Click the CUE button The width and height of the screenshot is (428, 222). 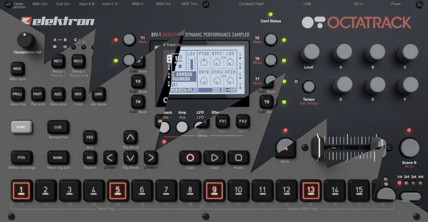tap(58, 127)
